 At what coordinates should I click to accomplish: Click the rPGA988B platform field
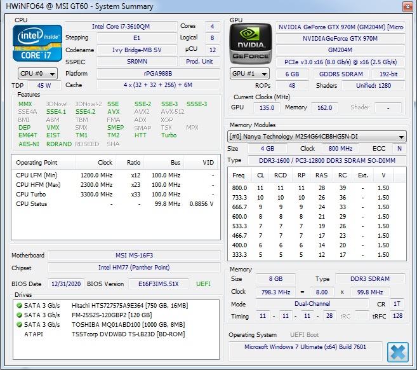(158, 73)
